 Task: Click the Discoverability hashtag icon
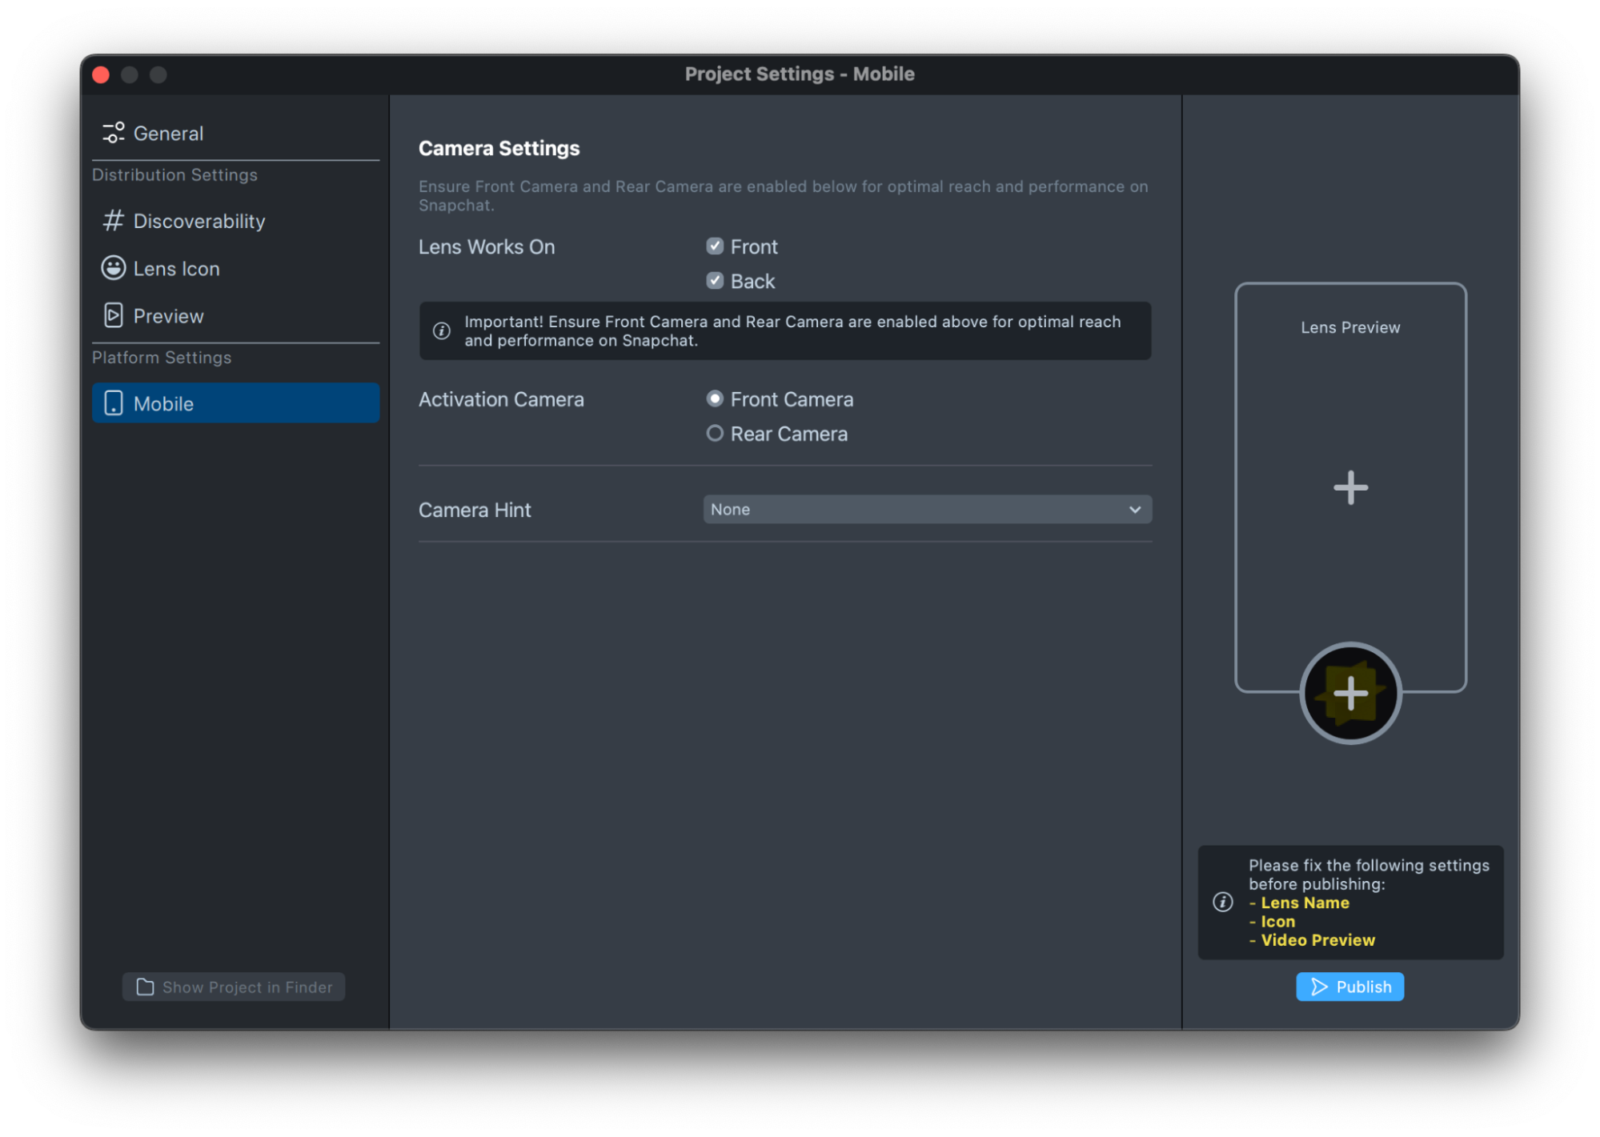[x=113, y=221]
